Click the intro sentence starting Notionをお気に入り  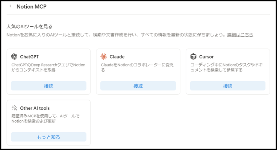(x=116, y=35)
